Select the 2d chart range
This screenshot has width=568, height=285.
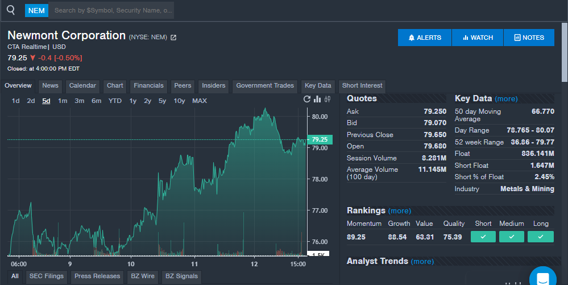[x=31, y=101]
